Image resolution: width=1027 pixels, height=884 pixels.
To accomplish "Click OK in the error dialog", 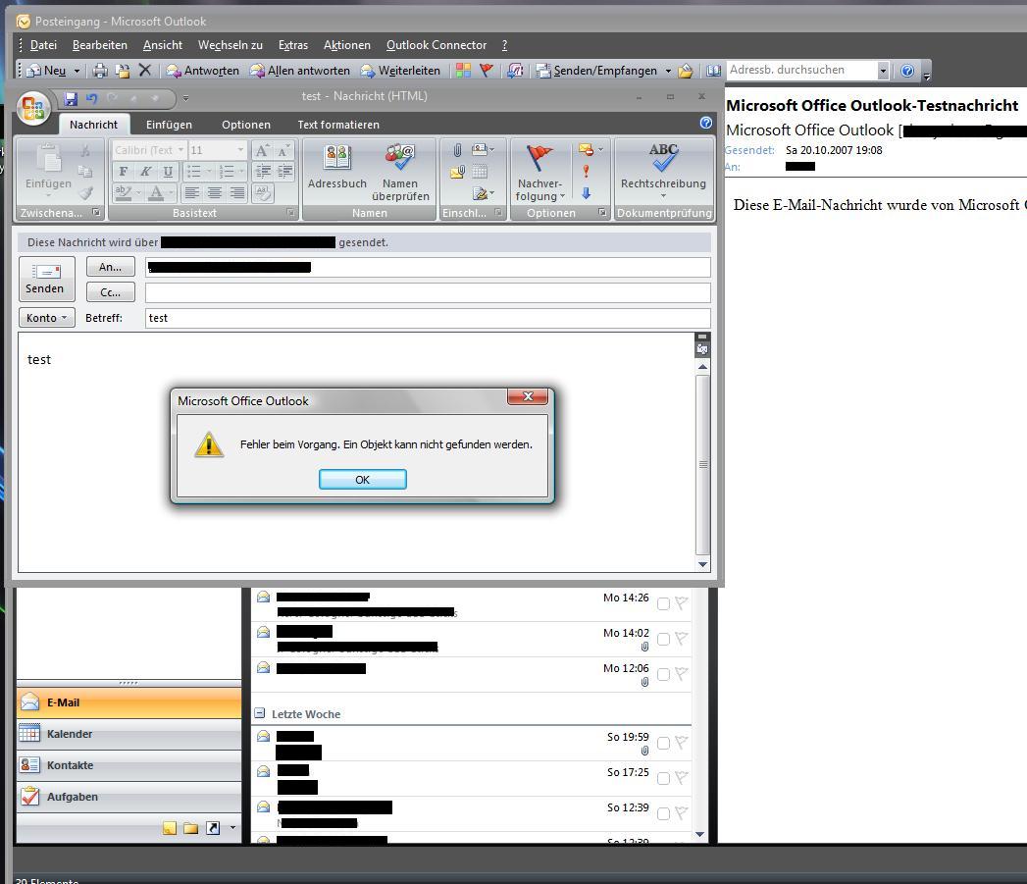I will pos(363,480).
